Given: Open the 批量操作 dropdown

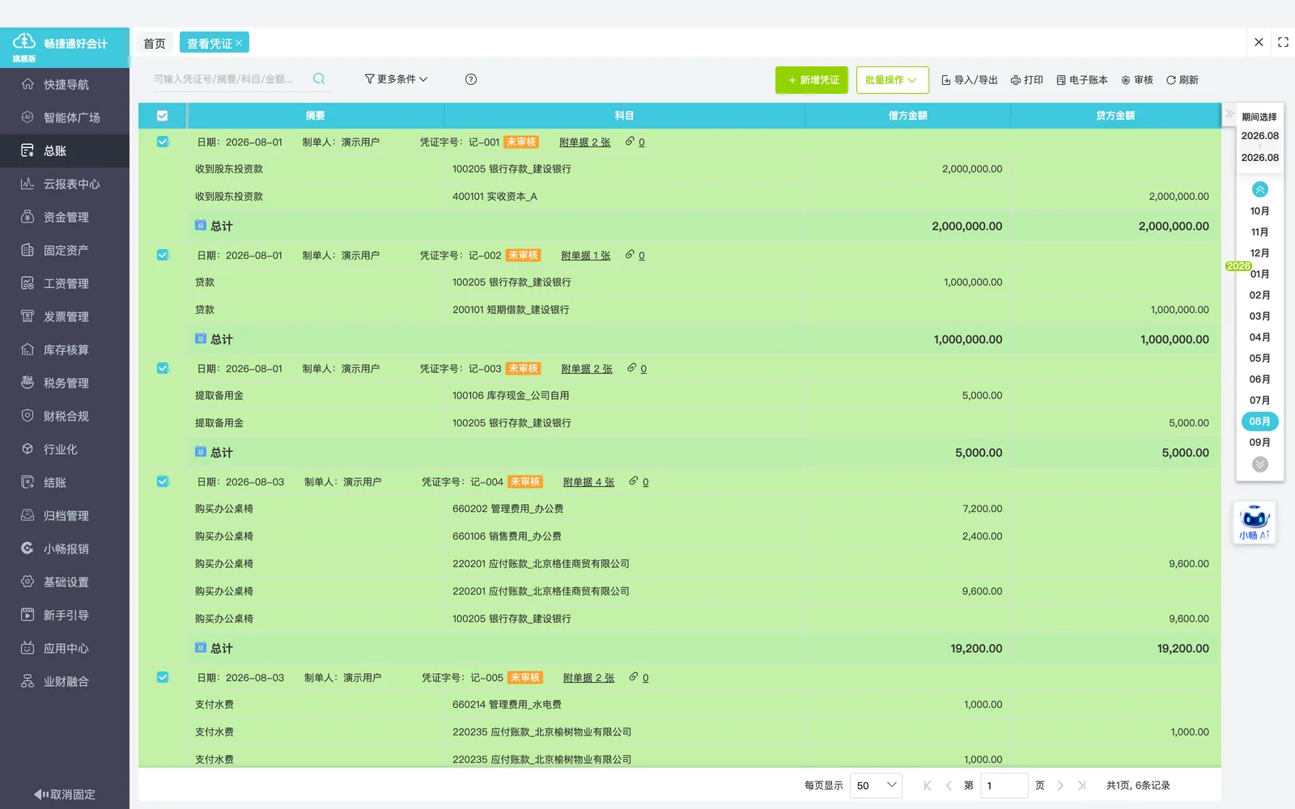Looking at the screenshot, I should (x=892, y=80).
